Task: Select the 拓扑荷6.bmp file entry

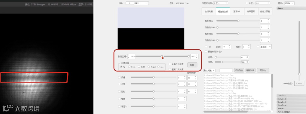Action: [x=228, y=96]
